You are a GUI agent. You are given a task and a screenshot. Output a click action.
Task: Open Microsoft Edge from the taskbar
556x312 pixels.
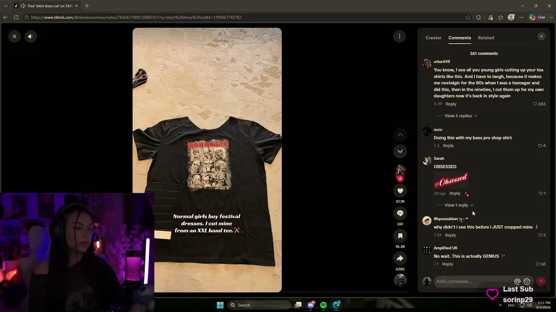click(337, 305)
